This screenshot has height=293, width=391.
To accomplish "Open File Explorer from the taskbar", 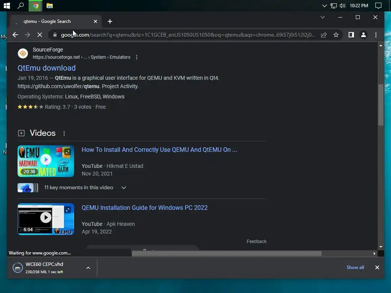I will click(x=49, y=5).
